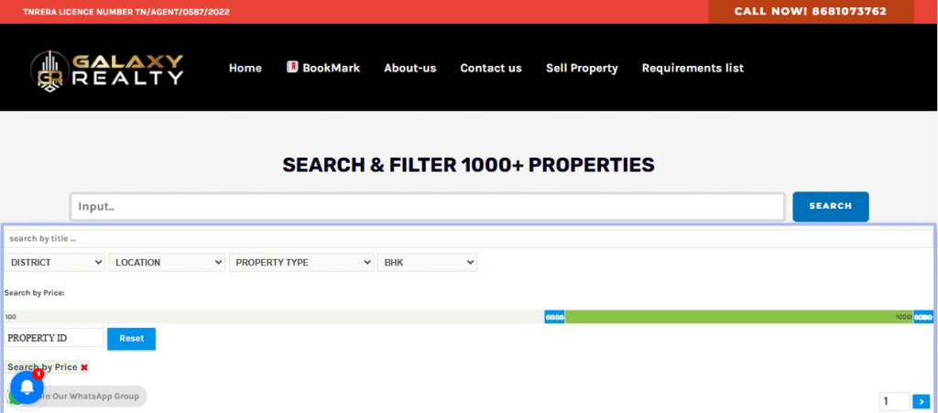Click CALL NOW 8681073762 button
Screen dimensions: 938x413
(x=811, y=11)
